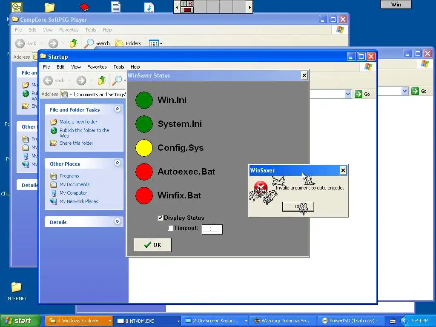
Task: Click the OK button in WinSaver Status
Action: tap(153, 245)
